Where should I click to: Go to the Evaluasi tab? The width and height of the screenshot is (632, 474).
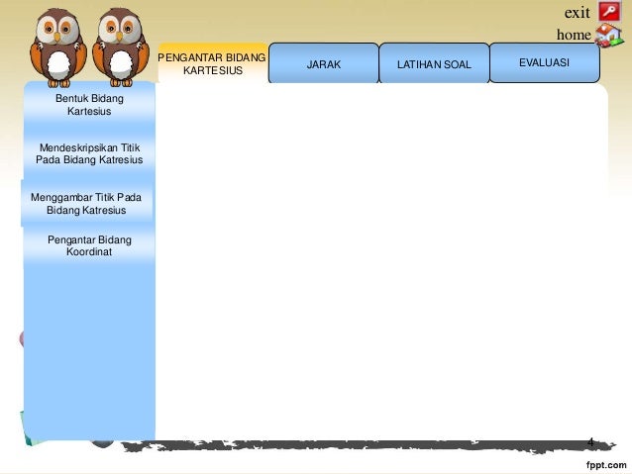pos(545,62)
